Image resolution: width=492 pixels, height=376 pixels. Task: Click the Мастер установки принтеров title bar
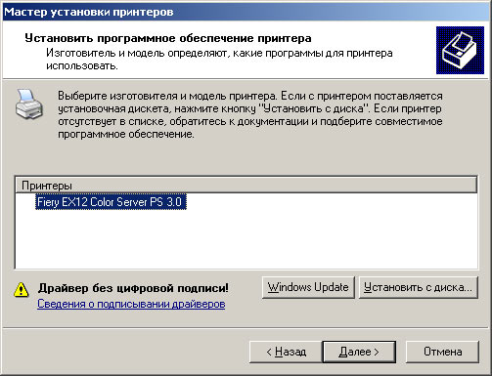[x=246, y=12]
